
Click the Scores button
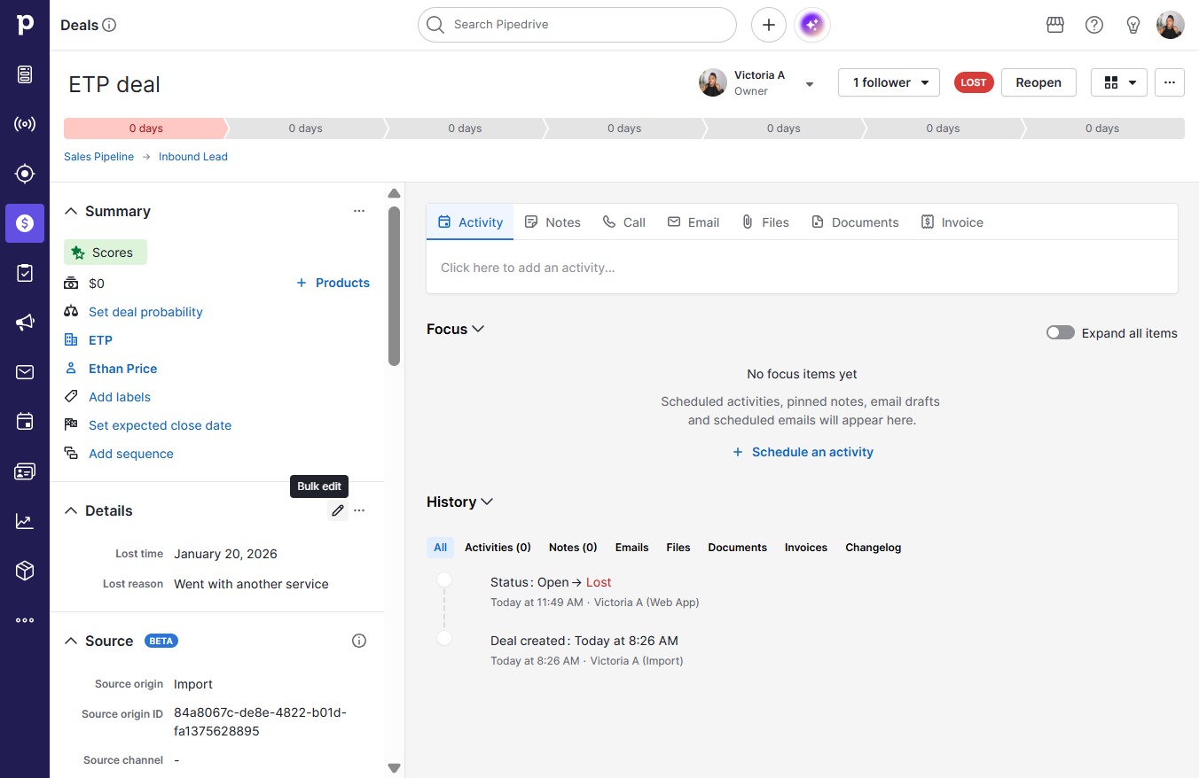[106, 253]
